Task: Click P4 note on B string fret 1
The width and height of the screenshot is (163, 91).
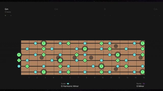Action: coord(27,49)
